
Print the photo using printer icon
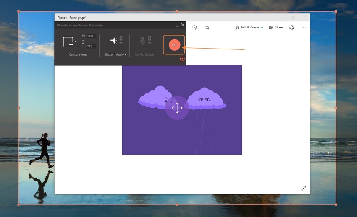(291, 28)
